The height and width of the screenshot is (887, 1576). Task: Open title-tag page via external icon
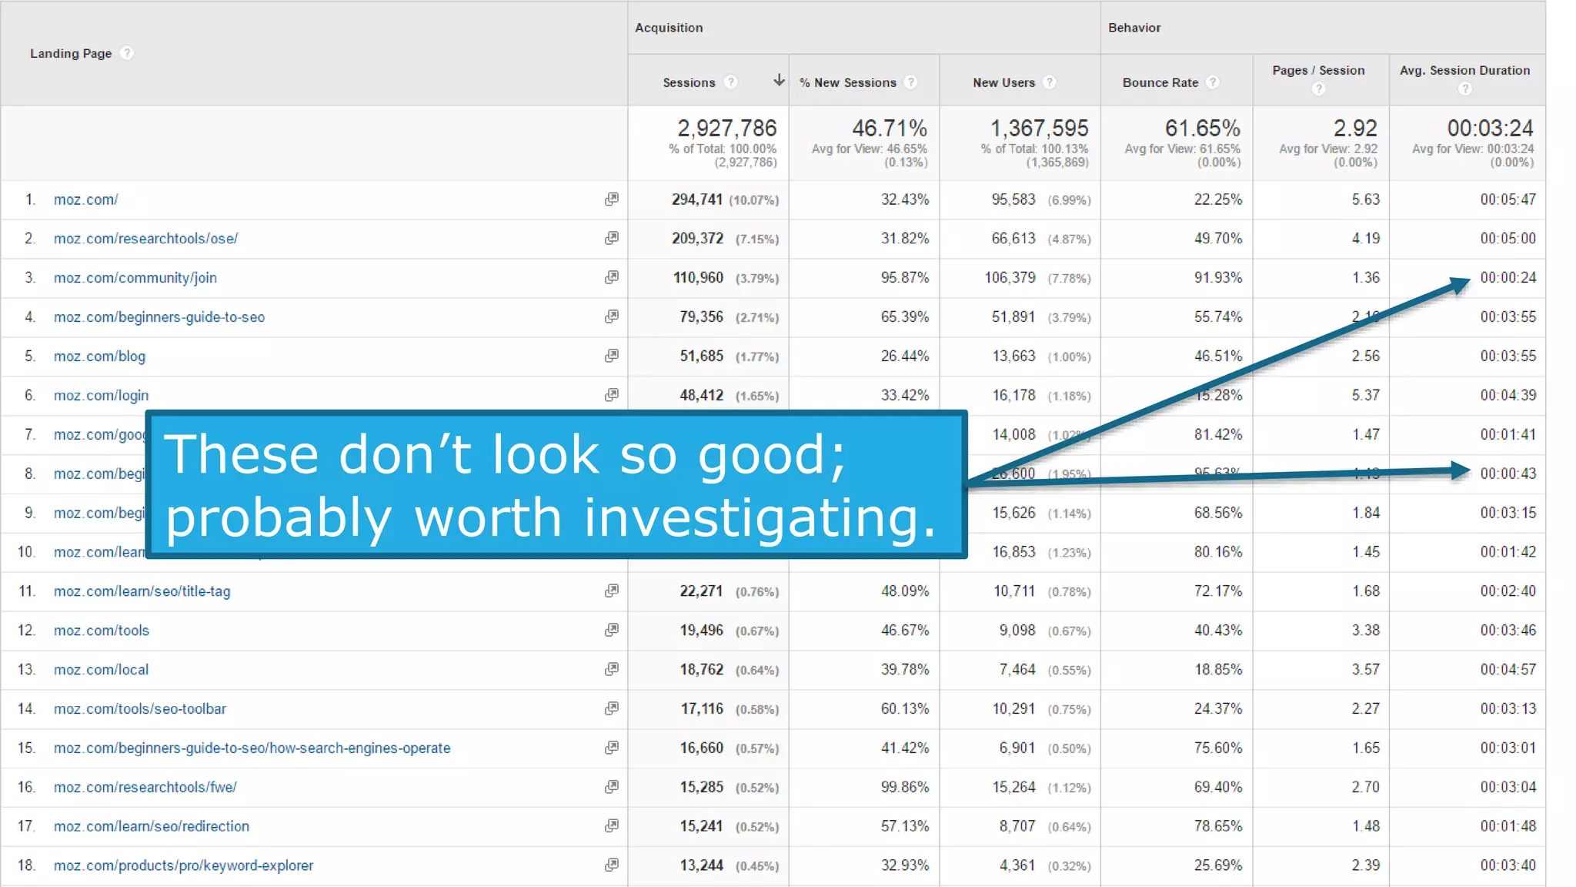point(612,591)
